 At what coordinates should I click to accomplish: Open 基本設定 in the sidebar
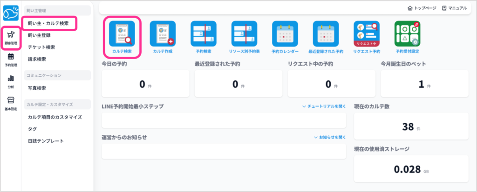point(11,103)
